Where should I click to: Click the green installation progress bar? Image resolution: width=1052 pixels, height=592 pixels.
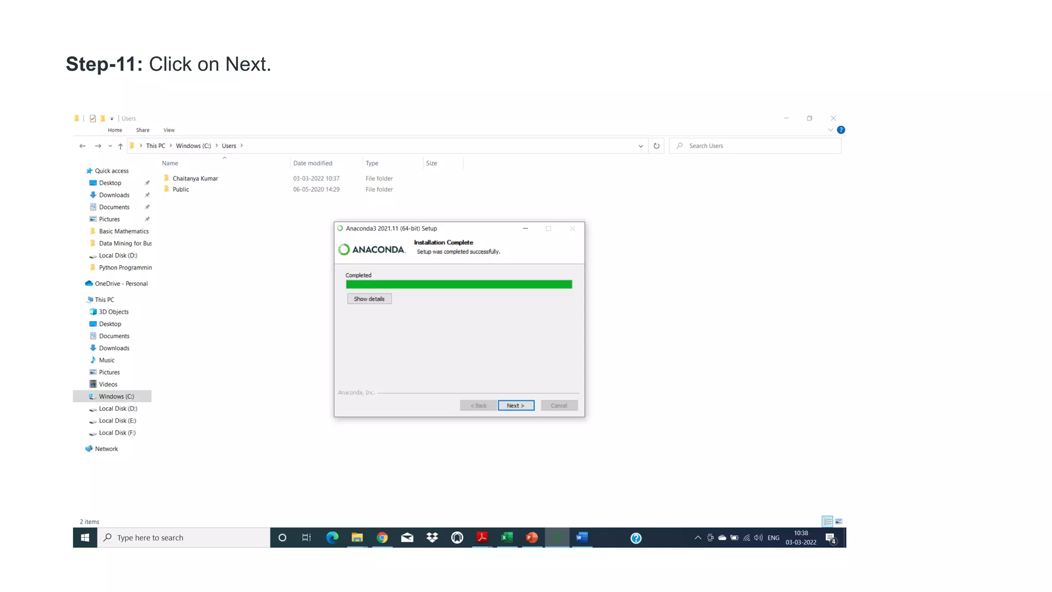(x=458, y=284)
